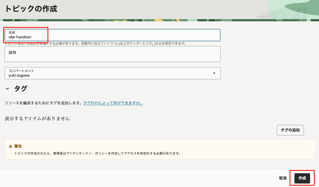Viewport: 319px width, 187px height.
Task: Click 取消 to cancel topic creation
Action: pos(282,178)
